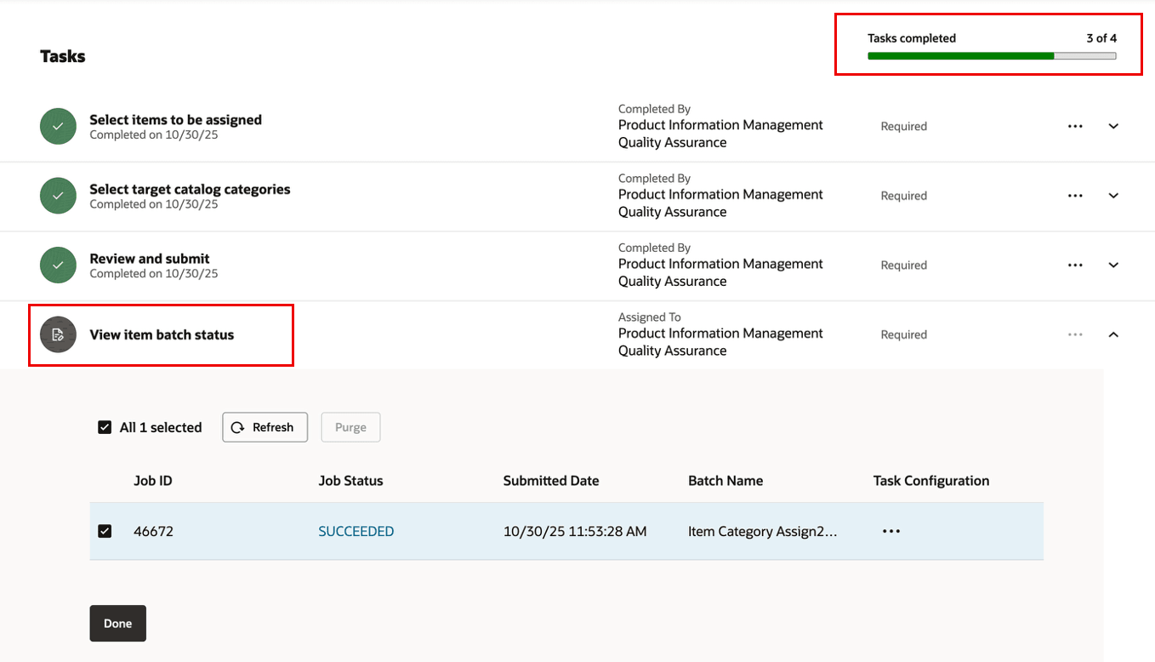The width and height of the screenshot is (1155, 662).
Task: Click the ellipsis icon for "Review and submit"
Action: point(1075,265)
